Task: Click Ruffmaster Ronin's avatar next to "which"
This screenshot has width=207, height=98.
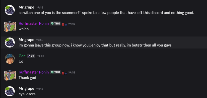Action: (x=10, y=26)
